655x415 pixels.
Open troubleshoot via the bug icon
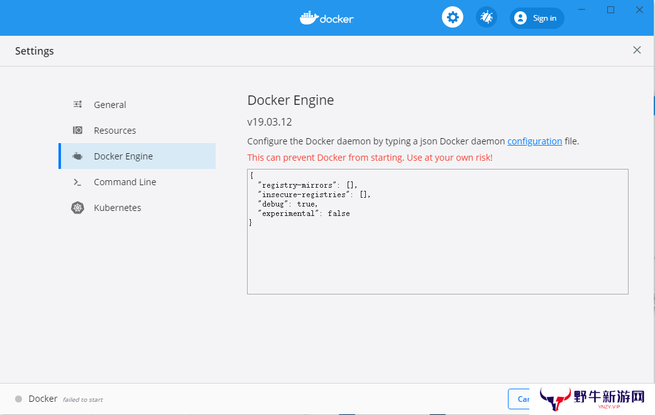pos(487,18)
